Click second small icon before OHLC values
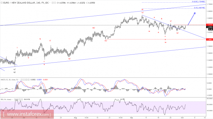The height and width of the screenshot is (119, 213). click(55, 3)
